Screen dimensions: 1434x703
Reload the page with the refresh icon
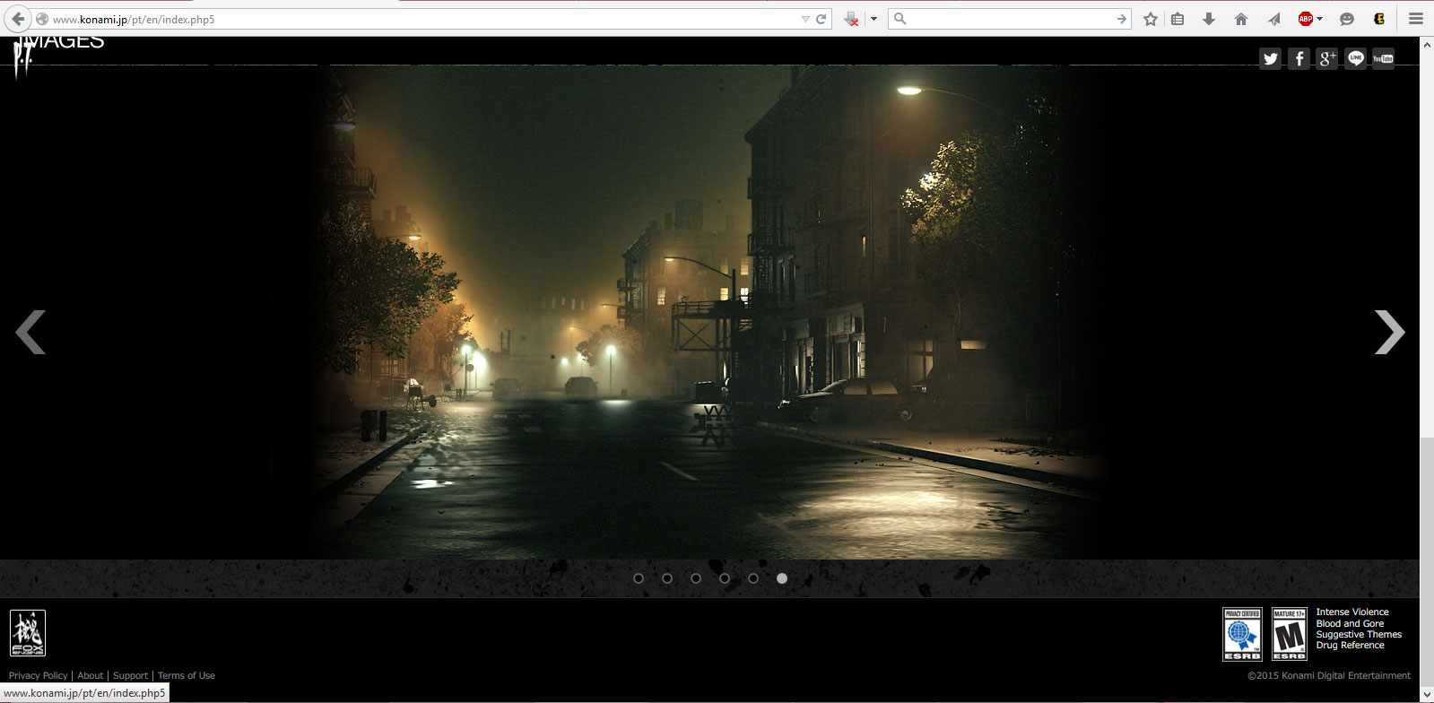[821, 19]
